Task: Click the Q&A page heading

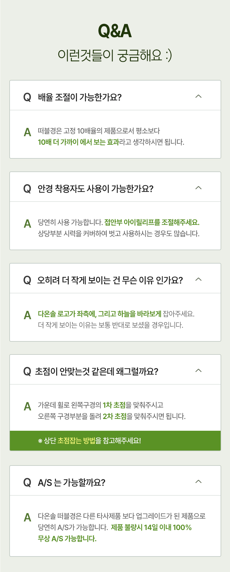Action: [115, 31]
